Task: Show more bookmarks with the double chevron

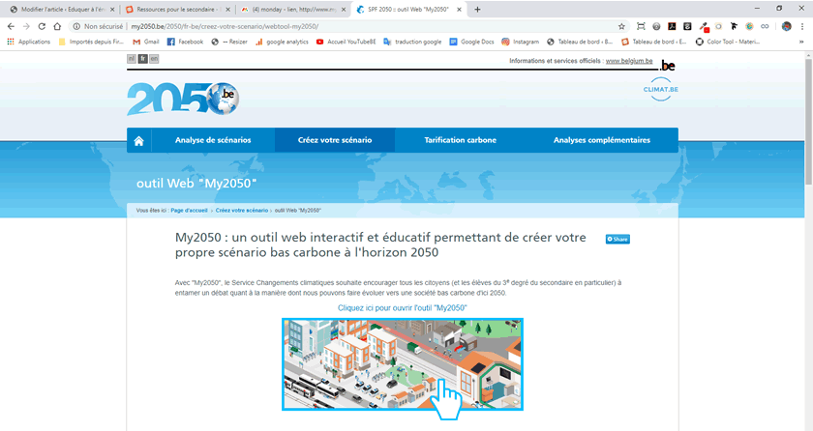Action: click(x=801, y=42)
